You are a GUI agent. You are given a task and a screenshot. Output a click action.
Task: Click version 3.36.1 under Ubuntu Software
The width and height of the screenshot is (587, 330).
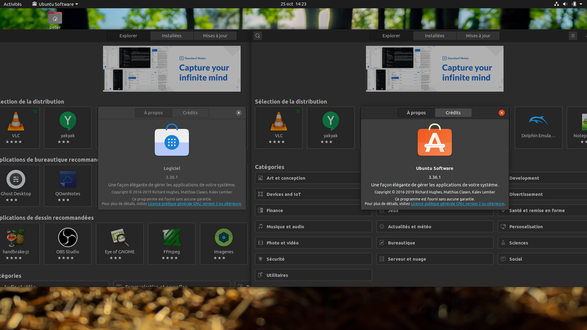pyautogui.click(x=434, y=177)
